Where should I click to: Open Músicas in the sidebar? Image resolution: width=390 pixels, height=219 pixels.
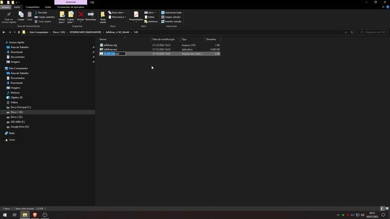point(15,92)
